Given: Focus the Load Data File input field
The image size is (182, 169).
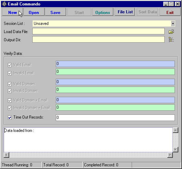Looking at the screenshot, I should 98,31.
